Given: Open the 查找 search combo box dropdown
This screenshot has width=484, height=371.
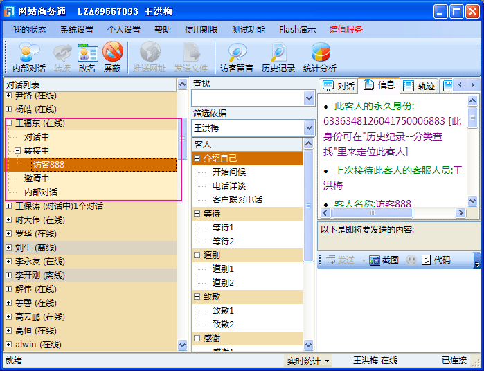Looking at the screenshot, I should [309, 98].
